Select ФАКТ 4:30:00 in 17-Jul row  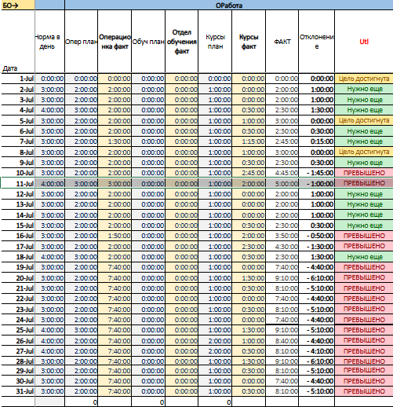[x=282, y=247]
